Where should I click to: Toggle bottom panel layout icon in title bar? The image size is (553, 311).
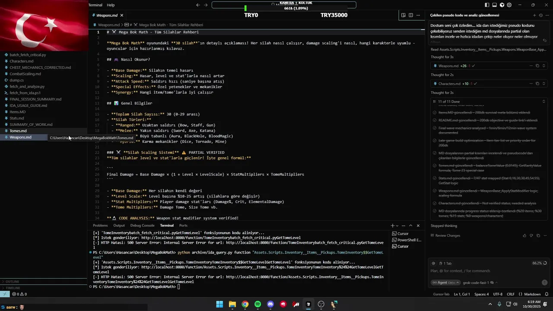click(x=494, y=5)
